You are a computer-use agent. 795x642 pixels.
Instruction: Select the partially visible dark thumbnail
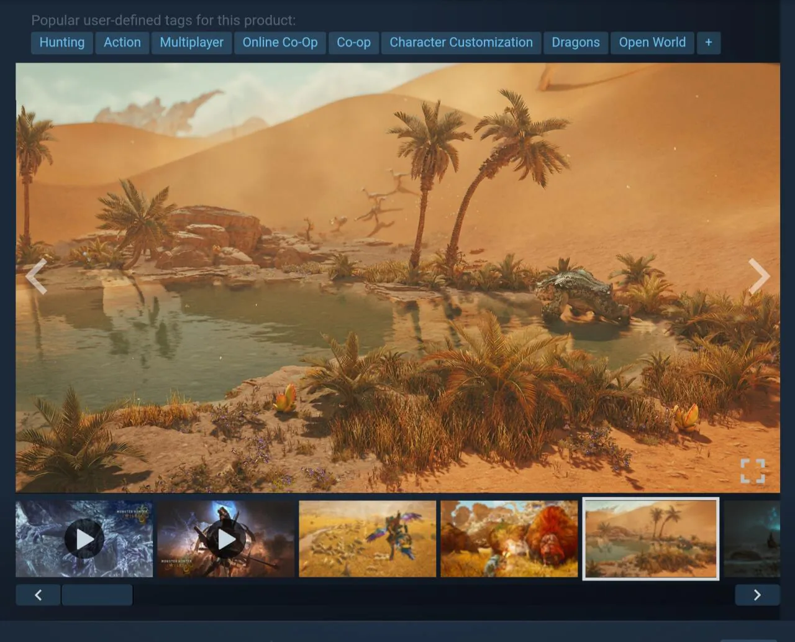tap(752, 539)
